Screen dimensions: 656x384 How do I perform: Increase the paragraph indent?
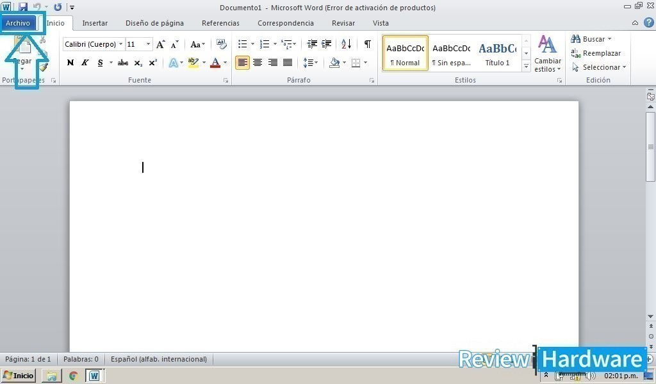(326, 44)
